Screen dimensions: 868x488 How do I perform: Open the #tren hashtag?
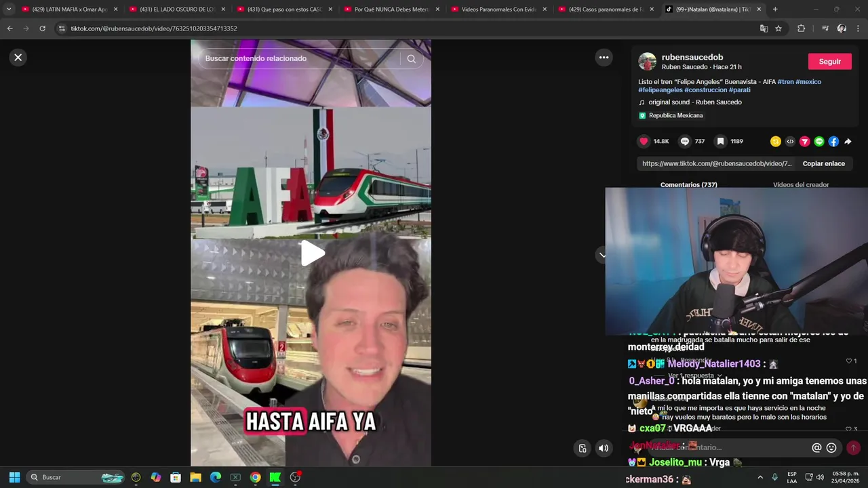pos(785,81)
